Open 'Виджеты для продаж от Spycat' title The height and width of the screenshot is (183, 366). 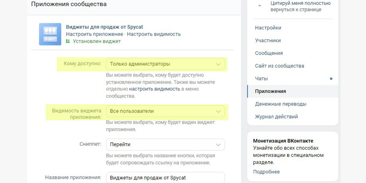[104, 27]
